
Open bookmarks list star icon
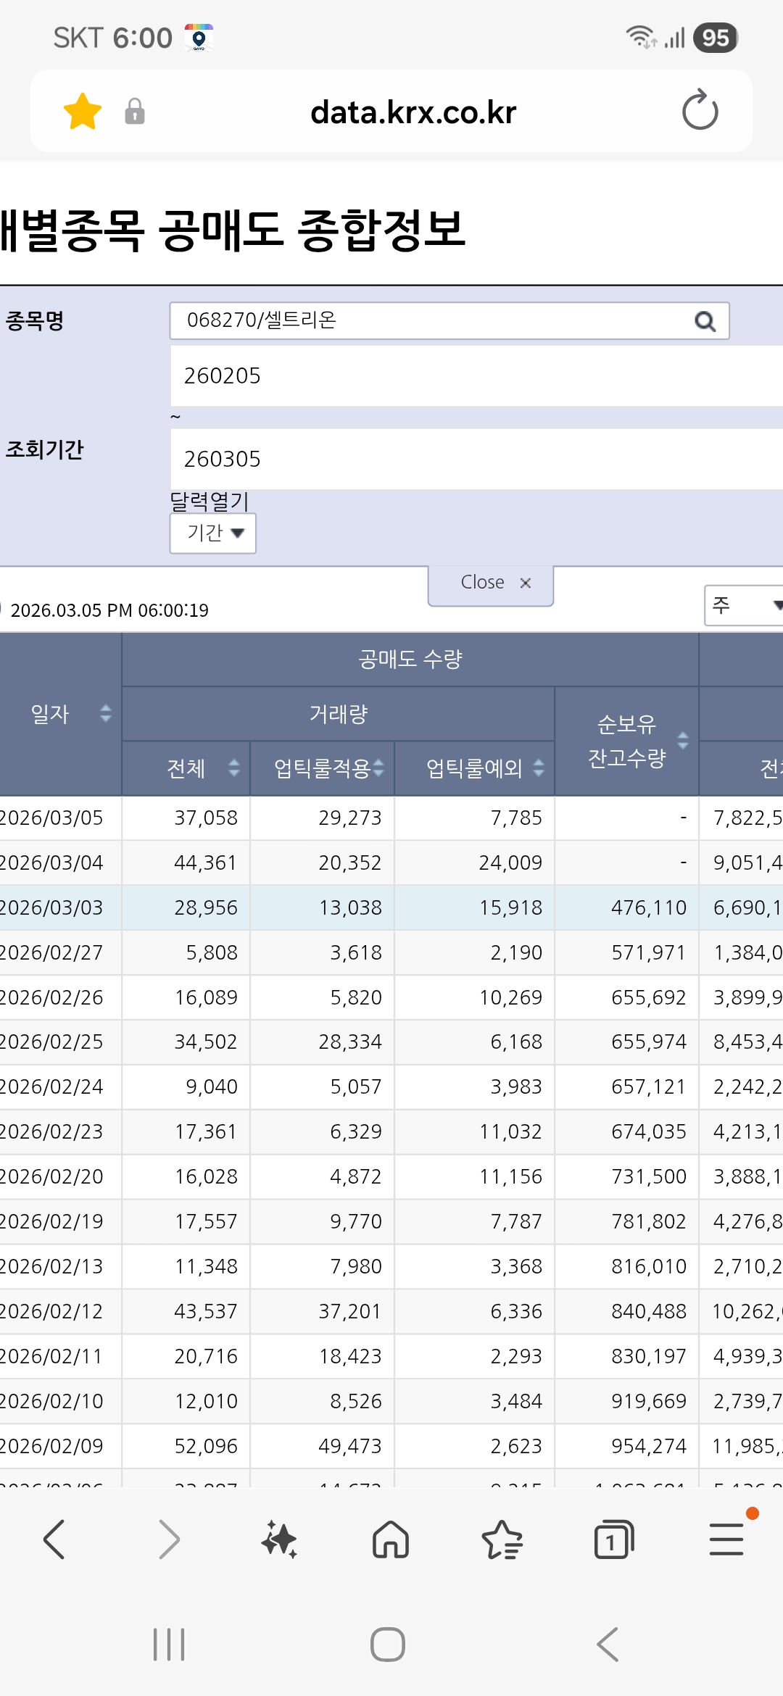coord(502,1539)
